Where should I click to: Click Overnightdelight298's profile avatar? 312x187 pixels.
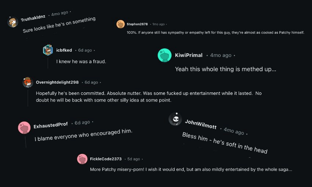(28, 82)
